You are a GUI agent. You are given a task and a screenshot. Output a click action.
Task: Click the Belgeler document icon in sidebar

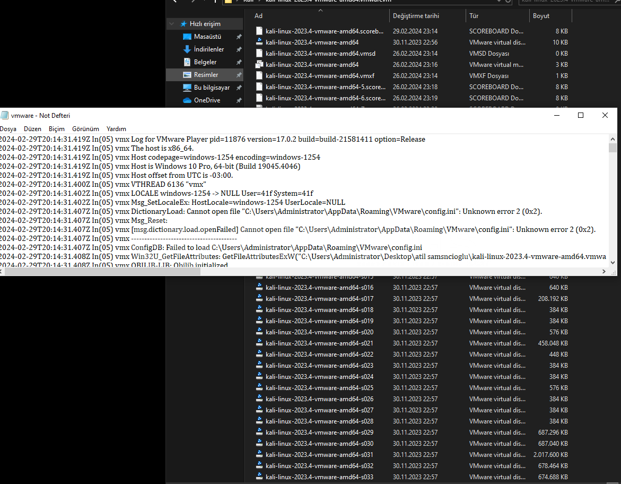pyautogui.click(x=187, y=62)
